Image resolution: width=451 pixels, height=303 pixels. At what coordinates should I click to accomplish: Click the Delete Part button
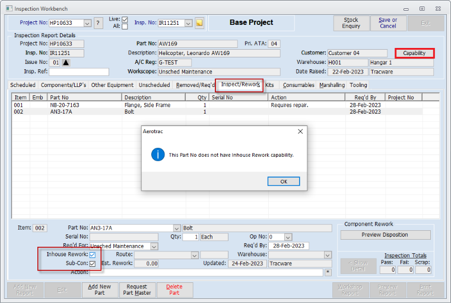pyautogui.click(x=174, y=290)
